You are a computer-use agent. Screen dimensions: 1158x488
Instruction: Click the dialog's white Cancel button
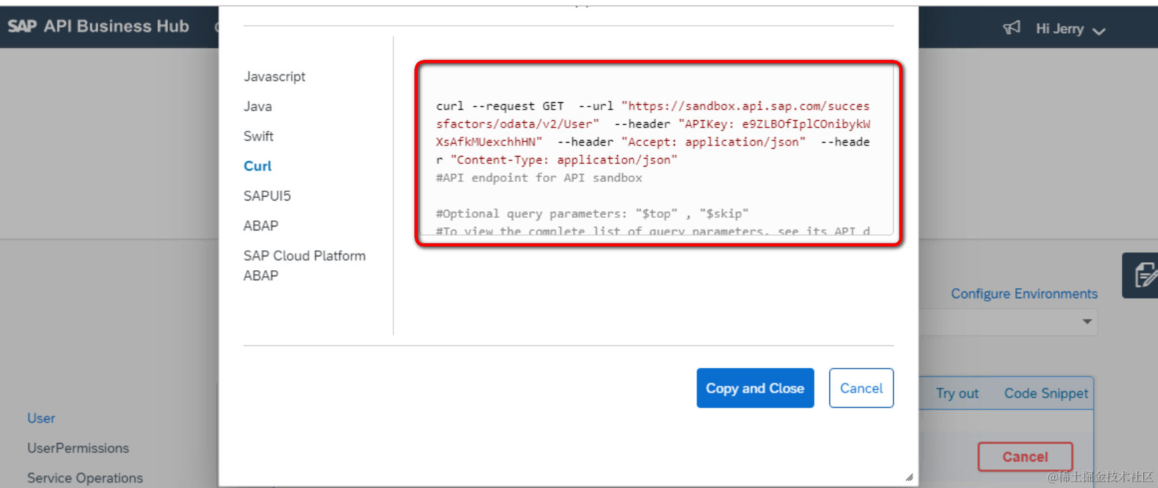[x=861, y=388]
